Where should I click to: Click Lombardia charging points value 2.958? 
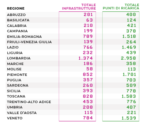pos(128,58)
